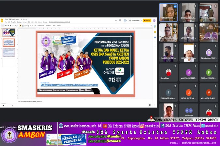
Task: Open the Sisipkan menu
Action: (19, 22)
